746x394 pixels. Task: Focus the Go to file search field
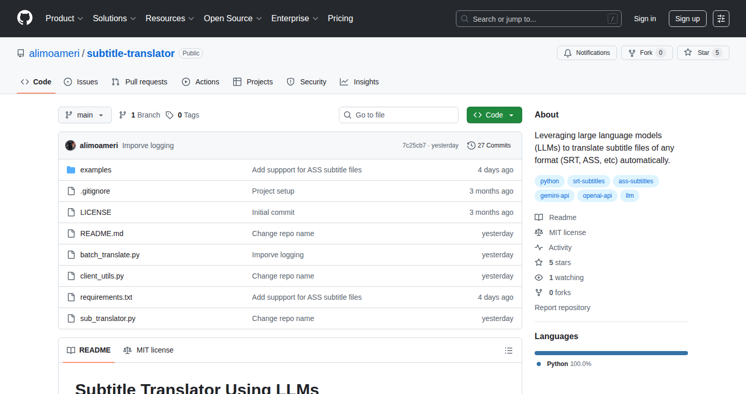coord(398,115)
